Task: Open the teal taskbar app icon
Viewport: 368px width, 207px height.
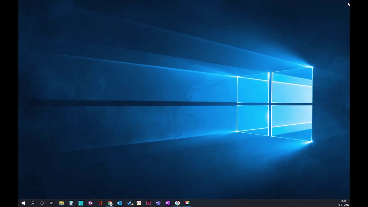Action: tap(81, 203)
